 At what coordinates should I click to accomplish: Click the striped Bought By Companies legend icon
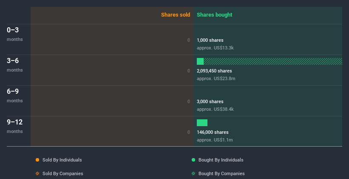[x=193, y=173]
